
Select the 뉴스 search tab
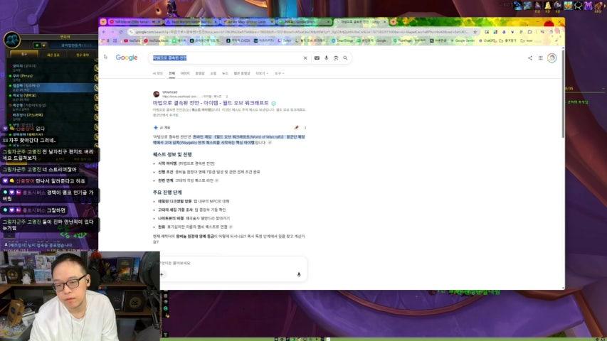click(225, 73)
